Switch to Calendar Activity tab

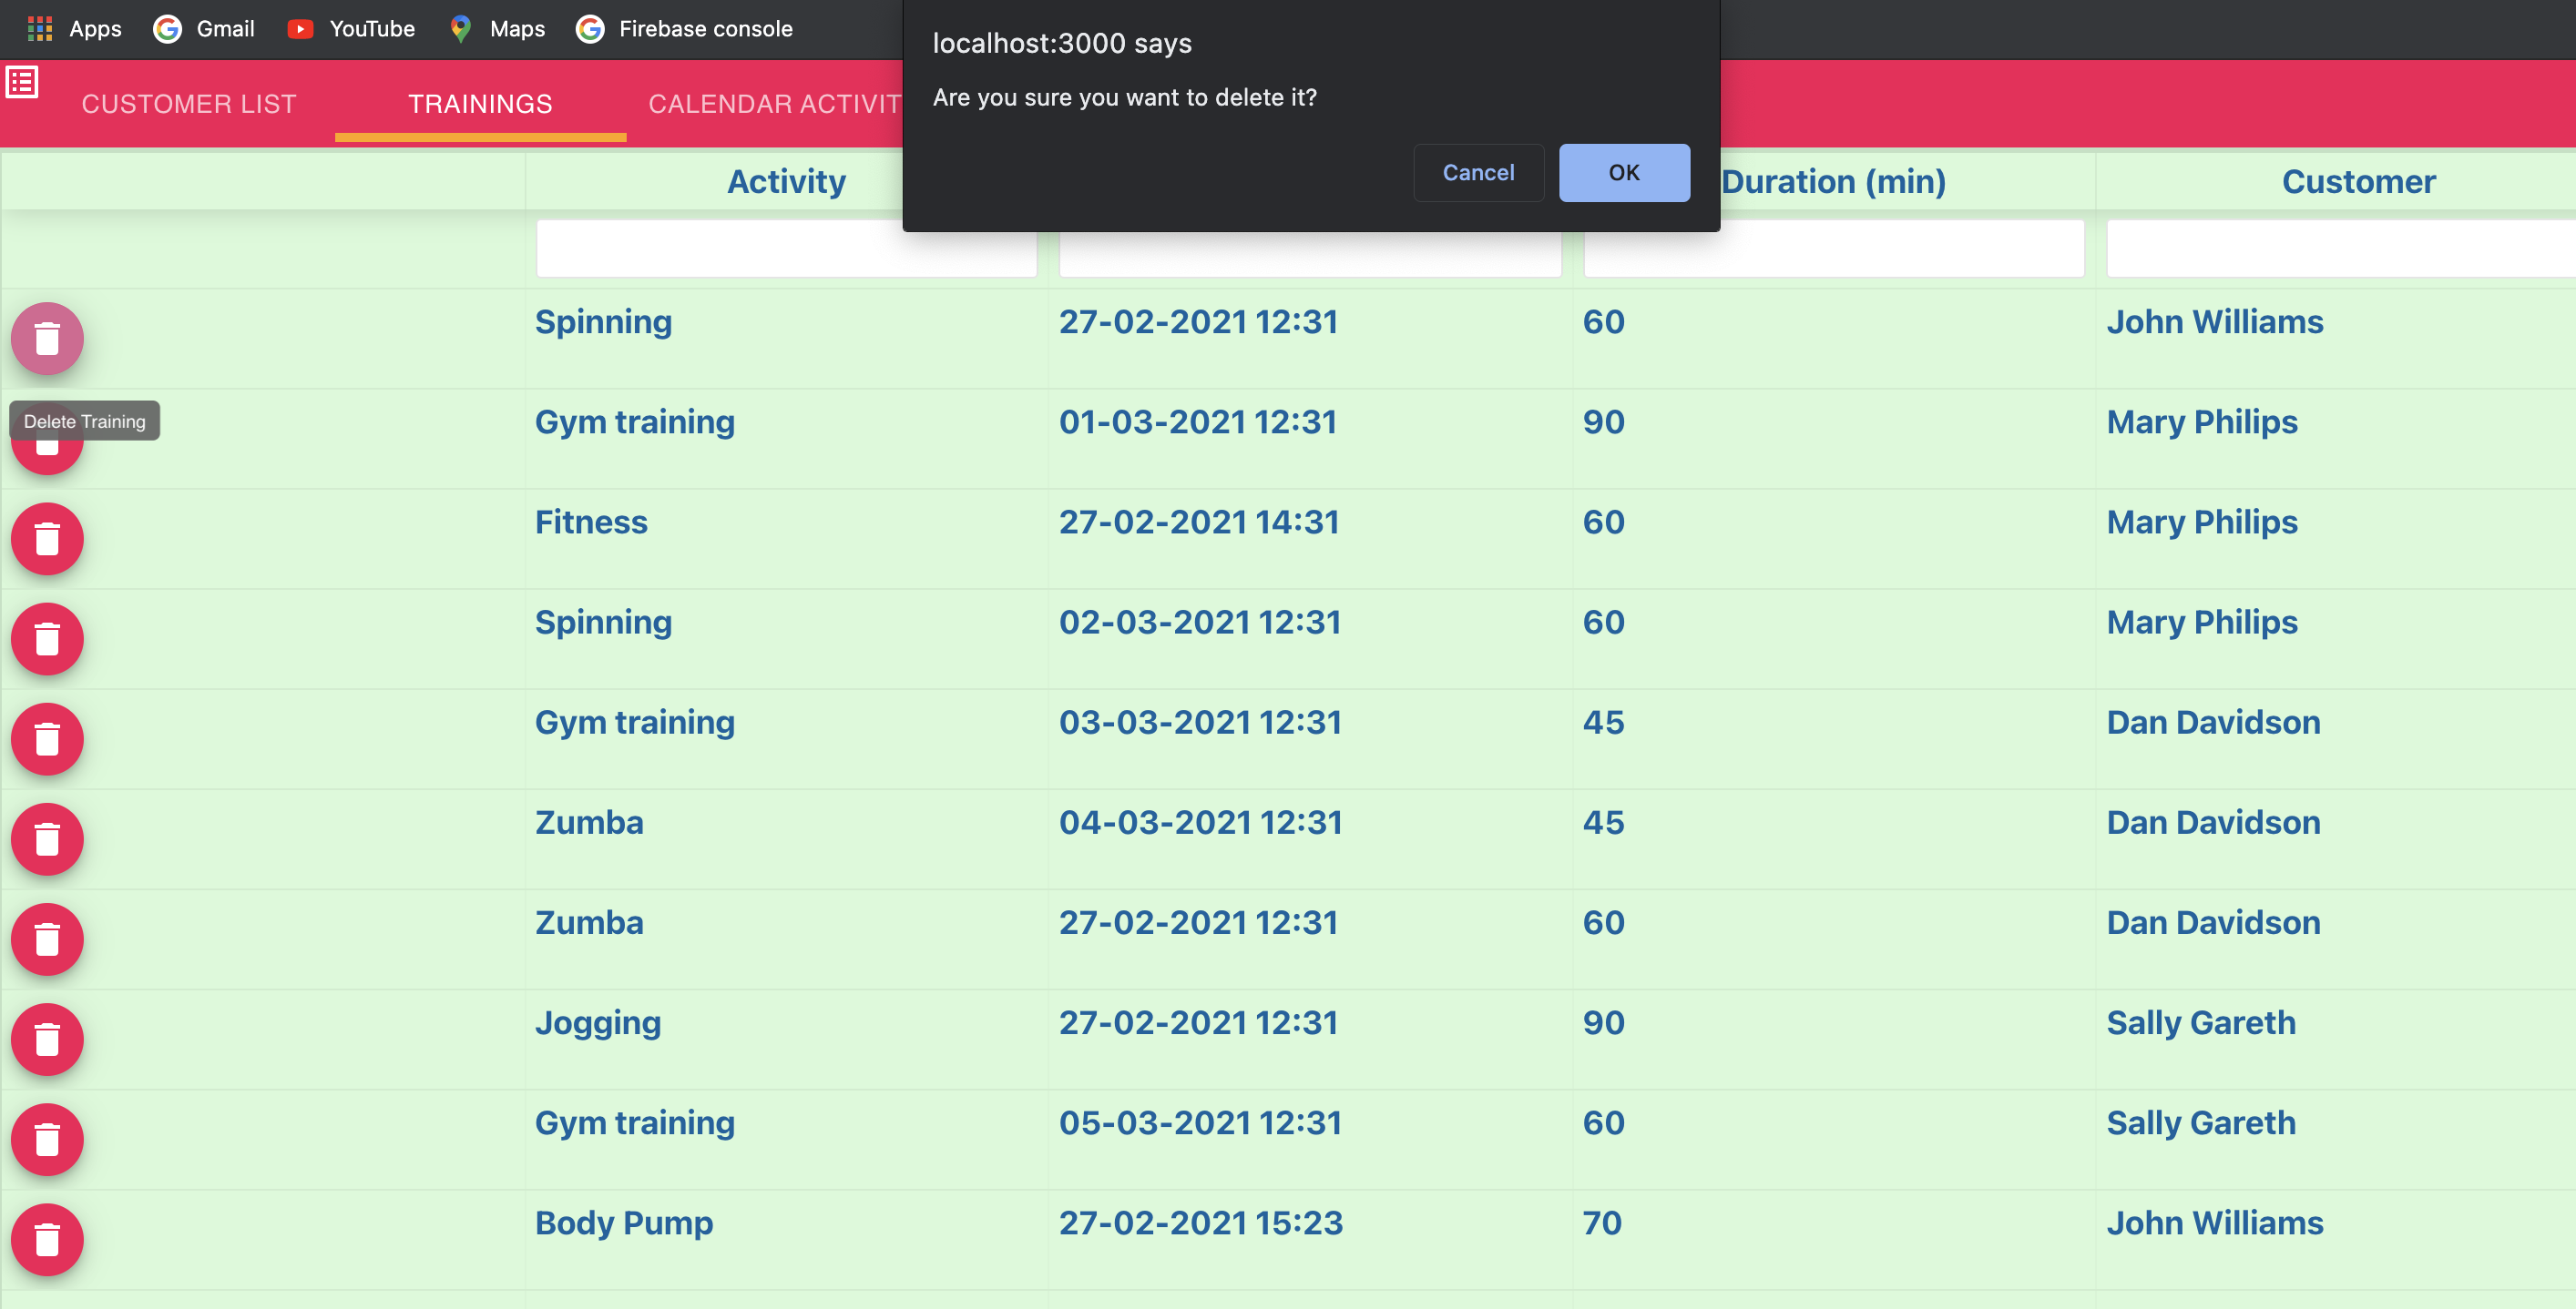(774, 104)
